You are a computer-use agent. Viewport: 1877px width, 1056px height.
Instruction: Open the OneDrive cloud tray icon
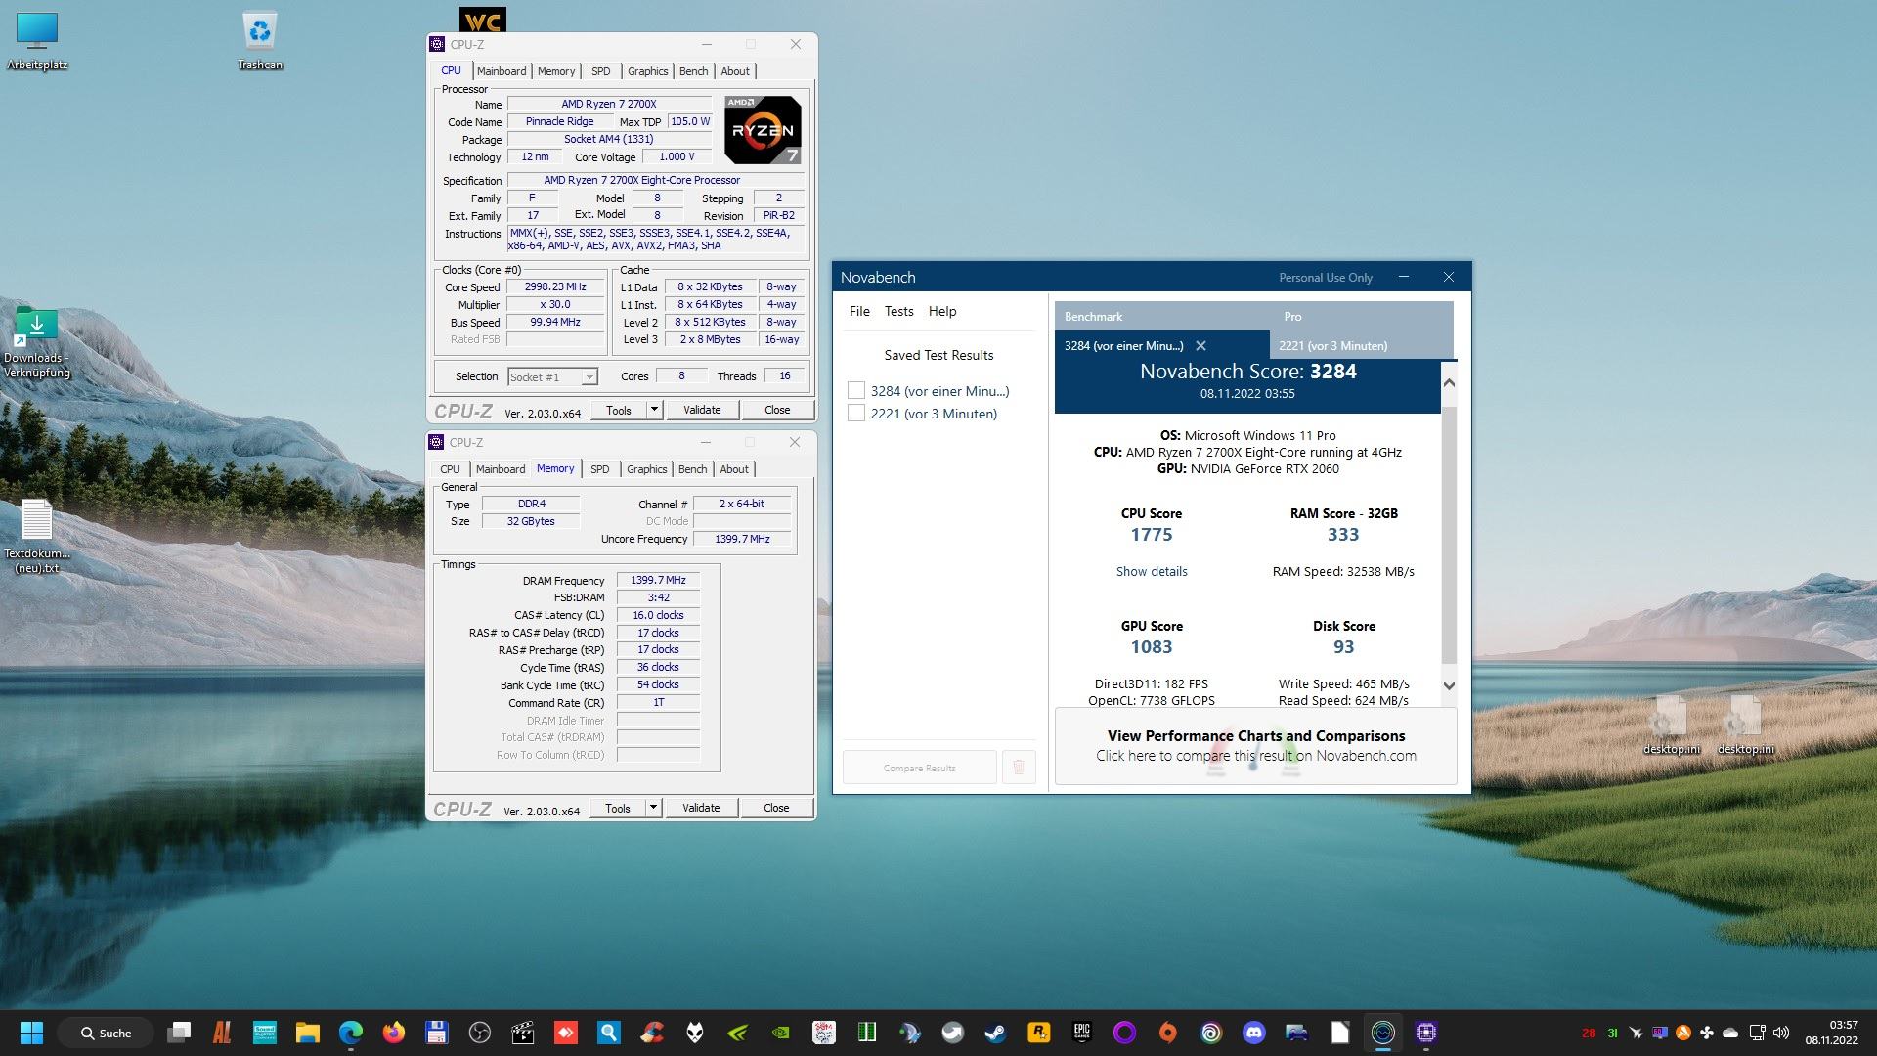(x=1730, y=1033)
